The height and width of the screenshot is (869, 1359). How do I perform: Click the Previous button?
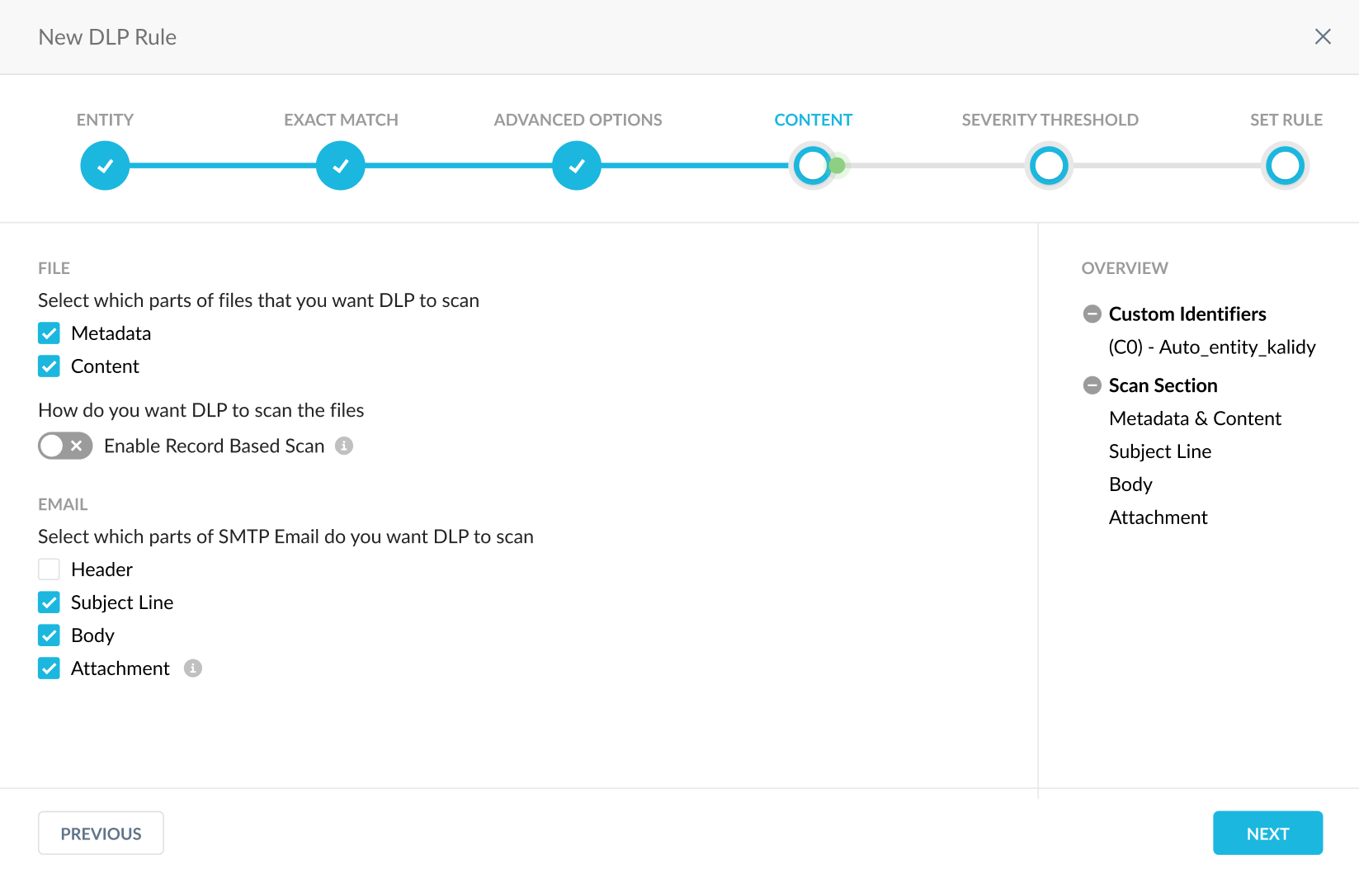[x=100, y=833]
